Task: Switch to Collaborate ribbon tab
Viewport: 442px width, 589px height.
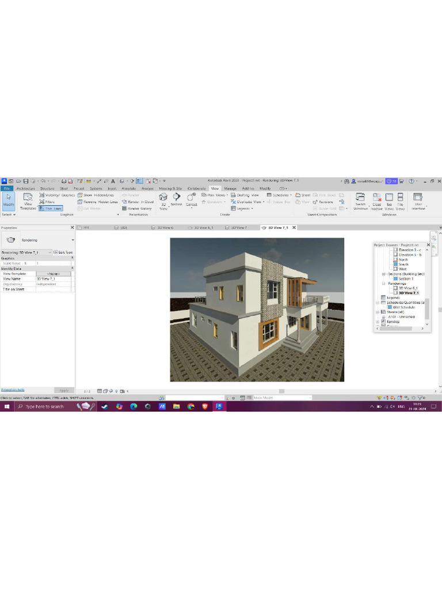Action: 197,189
